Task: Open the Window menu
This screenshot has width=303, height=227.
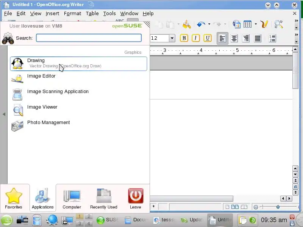Action: click(129, 14)
